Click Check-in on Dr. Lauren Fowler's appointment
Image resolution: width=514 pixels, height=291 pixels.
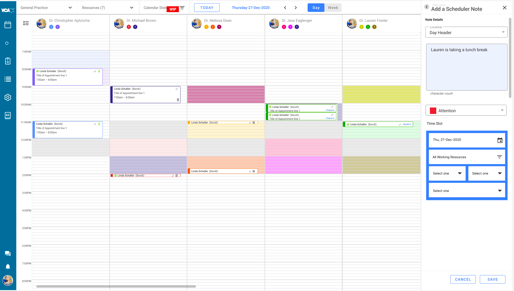coord(407,124)
